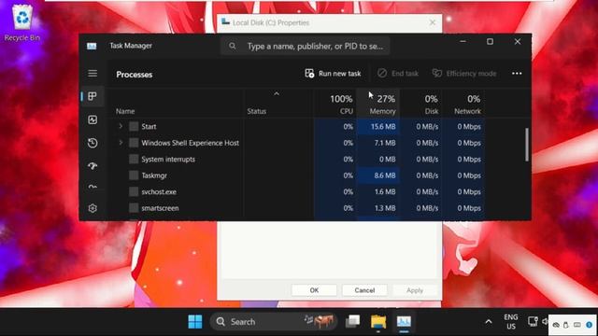Image resolution: width=598 pixels, height=336 pixels.
Task: Click the USB eject icon in tray overflow
Action: point(566,325)
